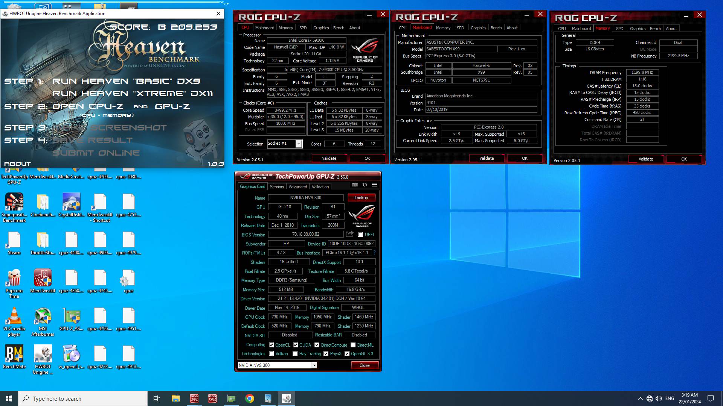Click ENG language indicator in tray
Image resolution: width=723 pixels, height=406 pixels.
[670, 398]
